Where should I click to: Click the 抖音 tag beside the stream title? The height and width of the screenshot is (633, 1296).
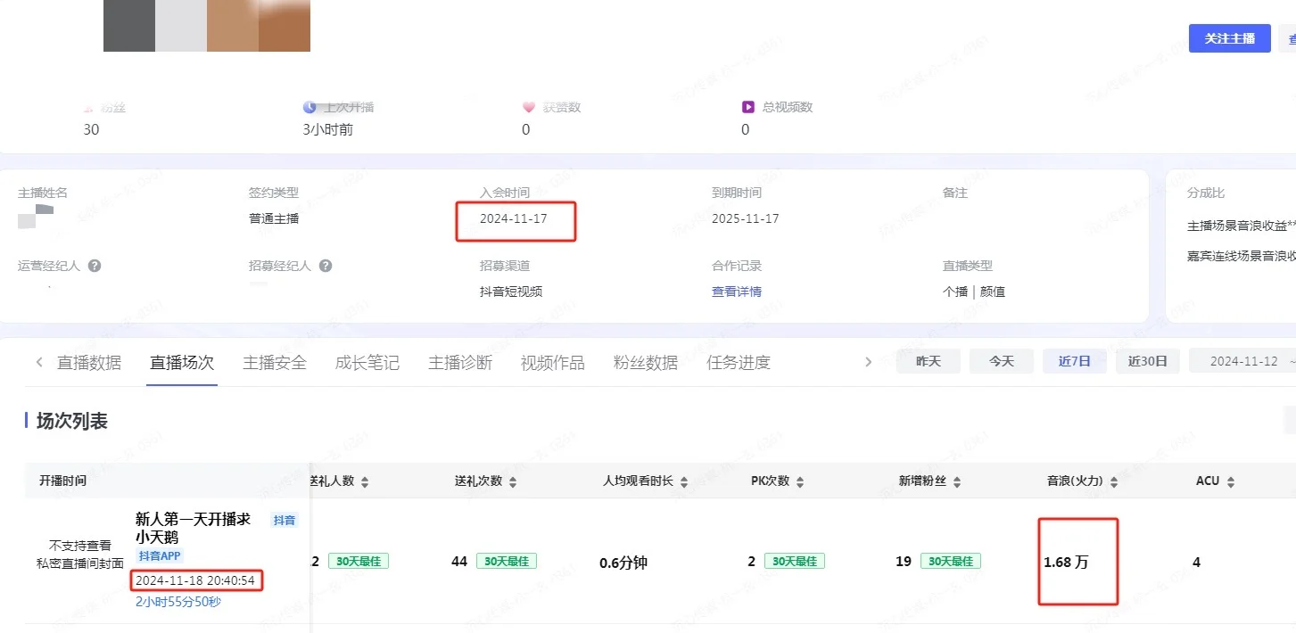[285, 521]
